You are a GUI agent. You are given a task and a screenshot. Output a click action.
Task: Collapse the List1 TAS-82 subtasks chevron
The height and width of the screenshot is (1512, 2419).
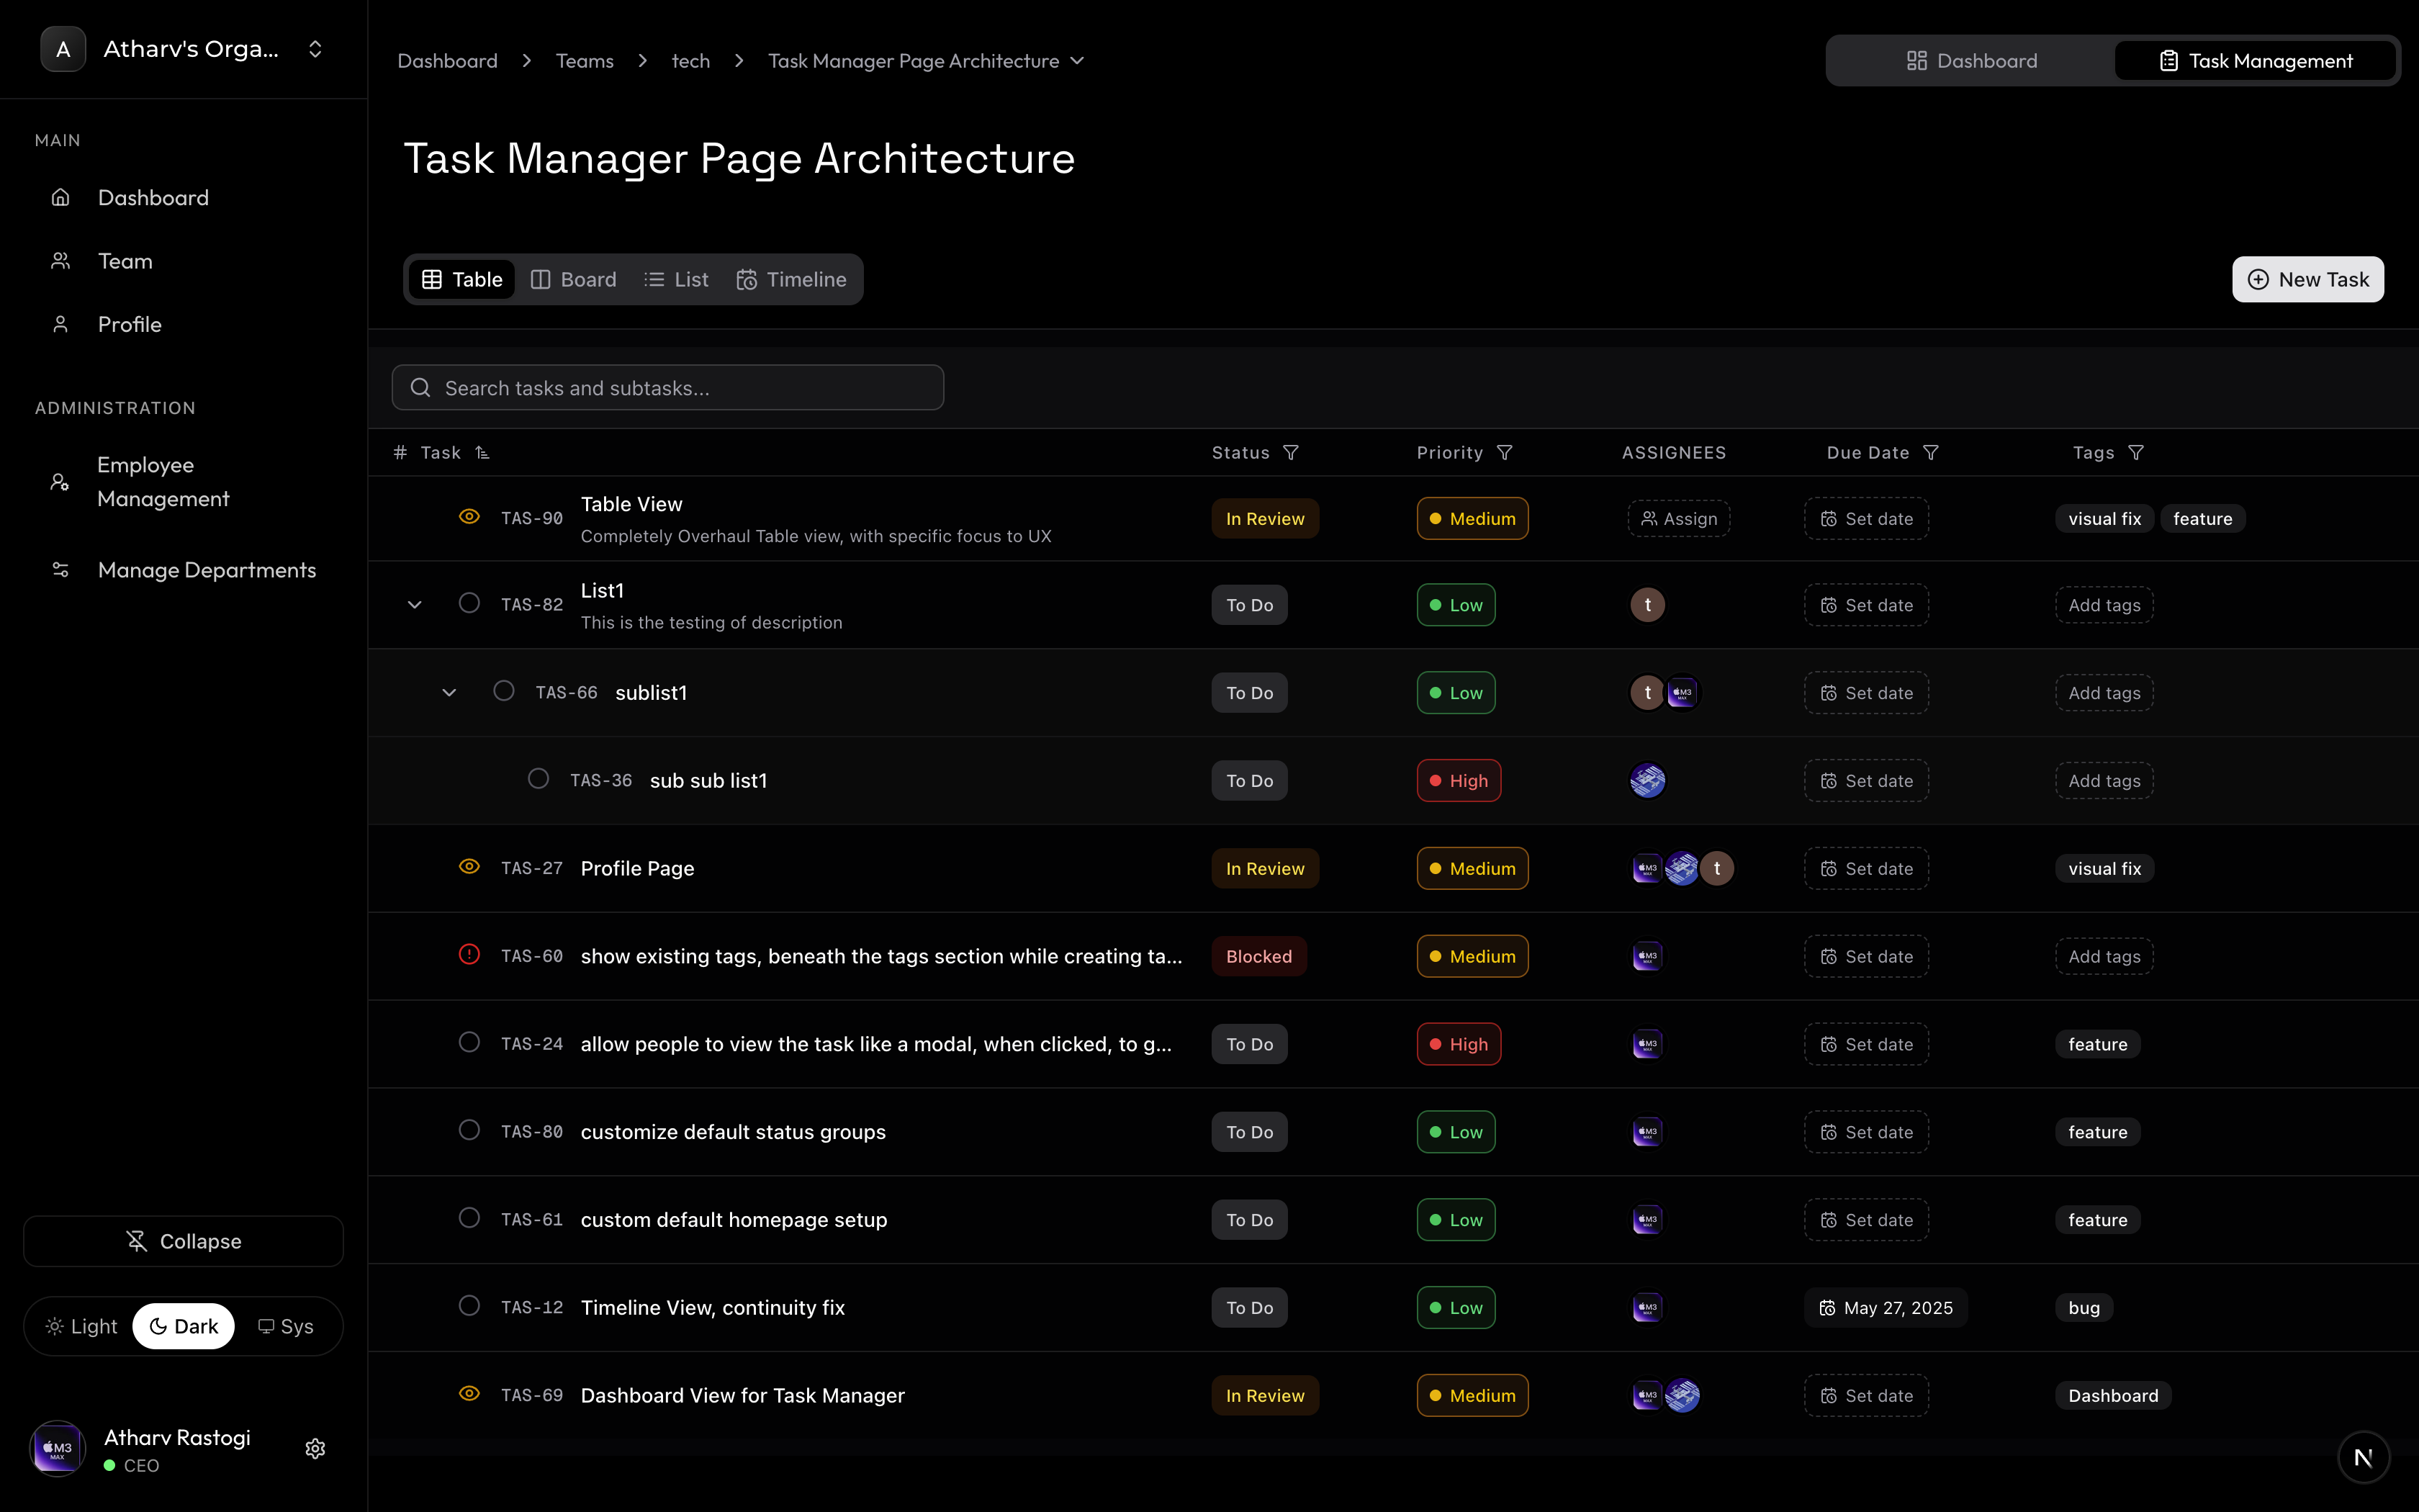tap(415, 605)
